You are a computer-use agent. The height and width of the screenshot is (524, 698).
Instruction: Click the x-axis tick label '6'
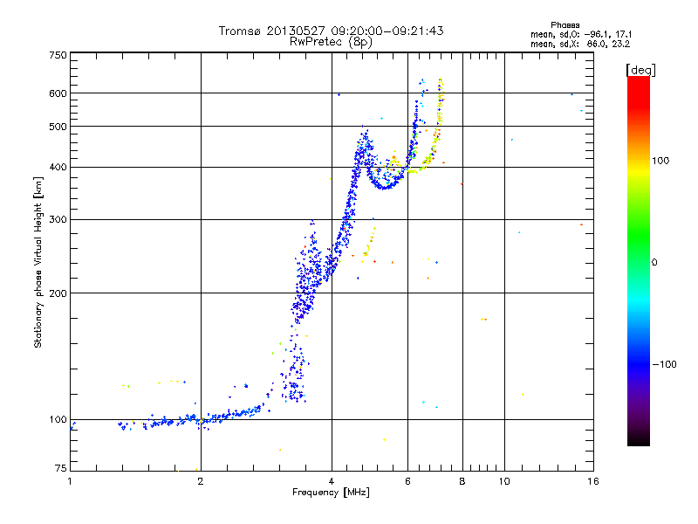(407, 481)
